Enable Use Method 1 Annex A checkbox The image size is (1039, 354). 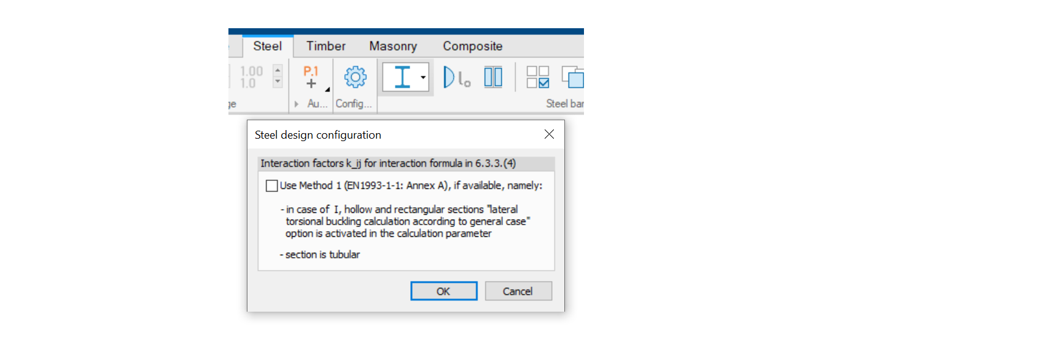[x=272, y=186]
